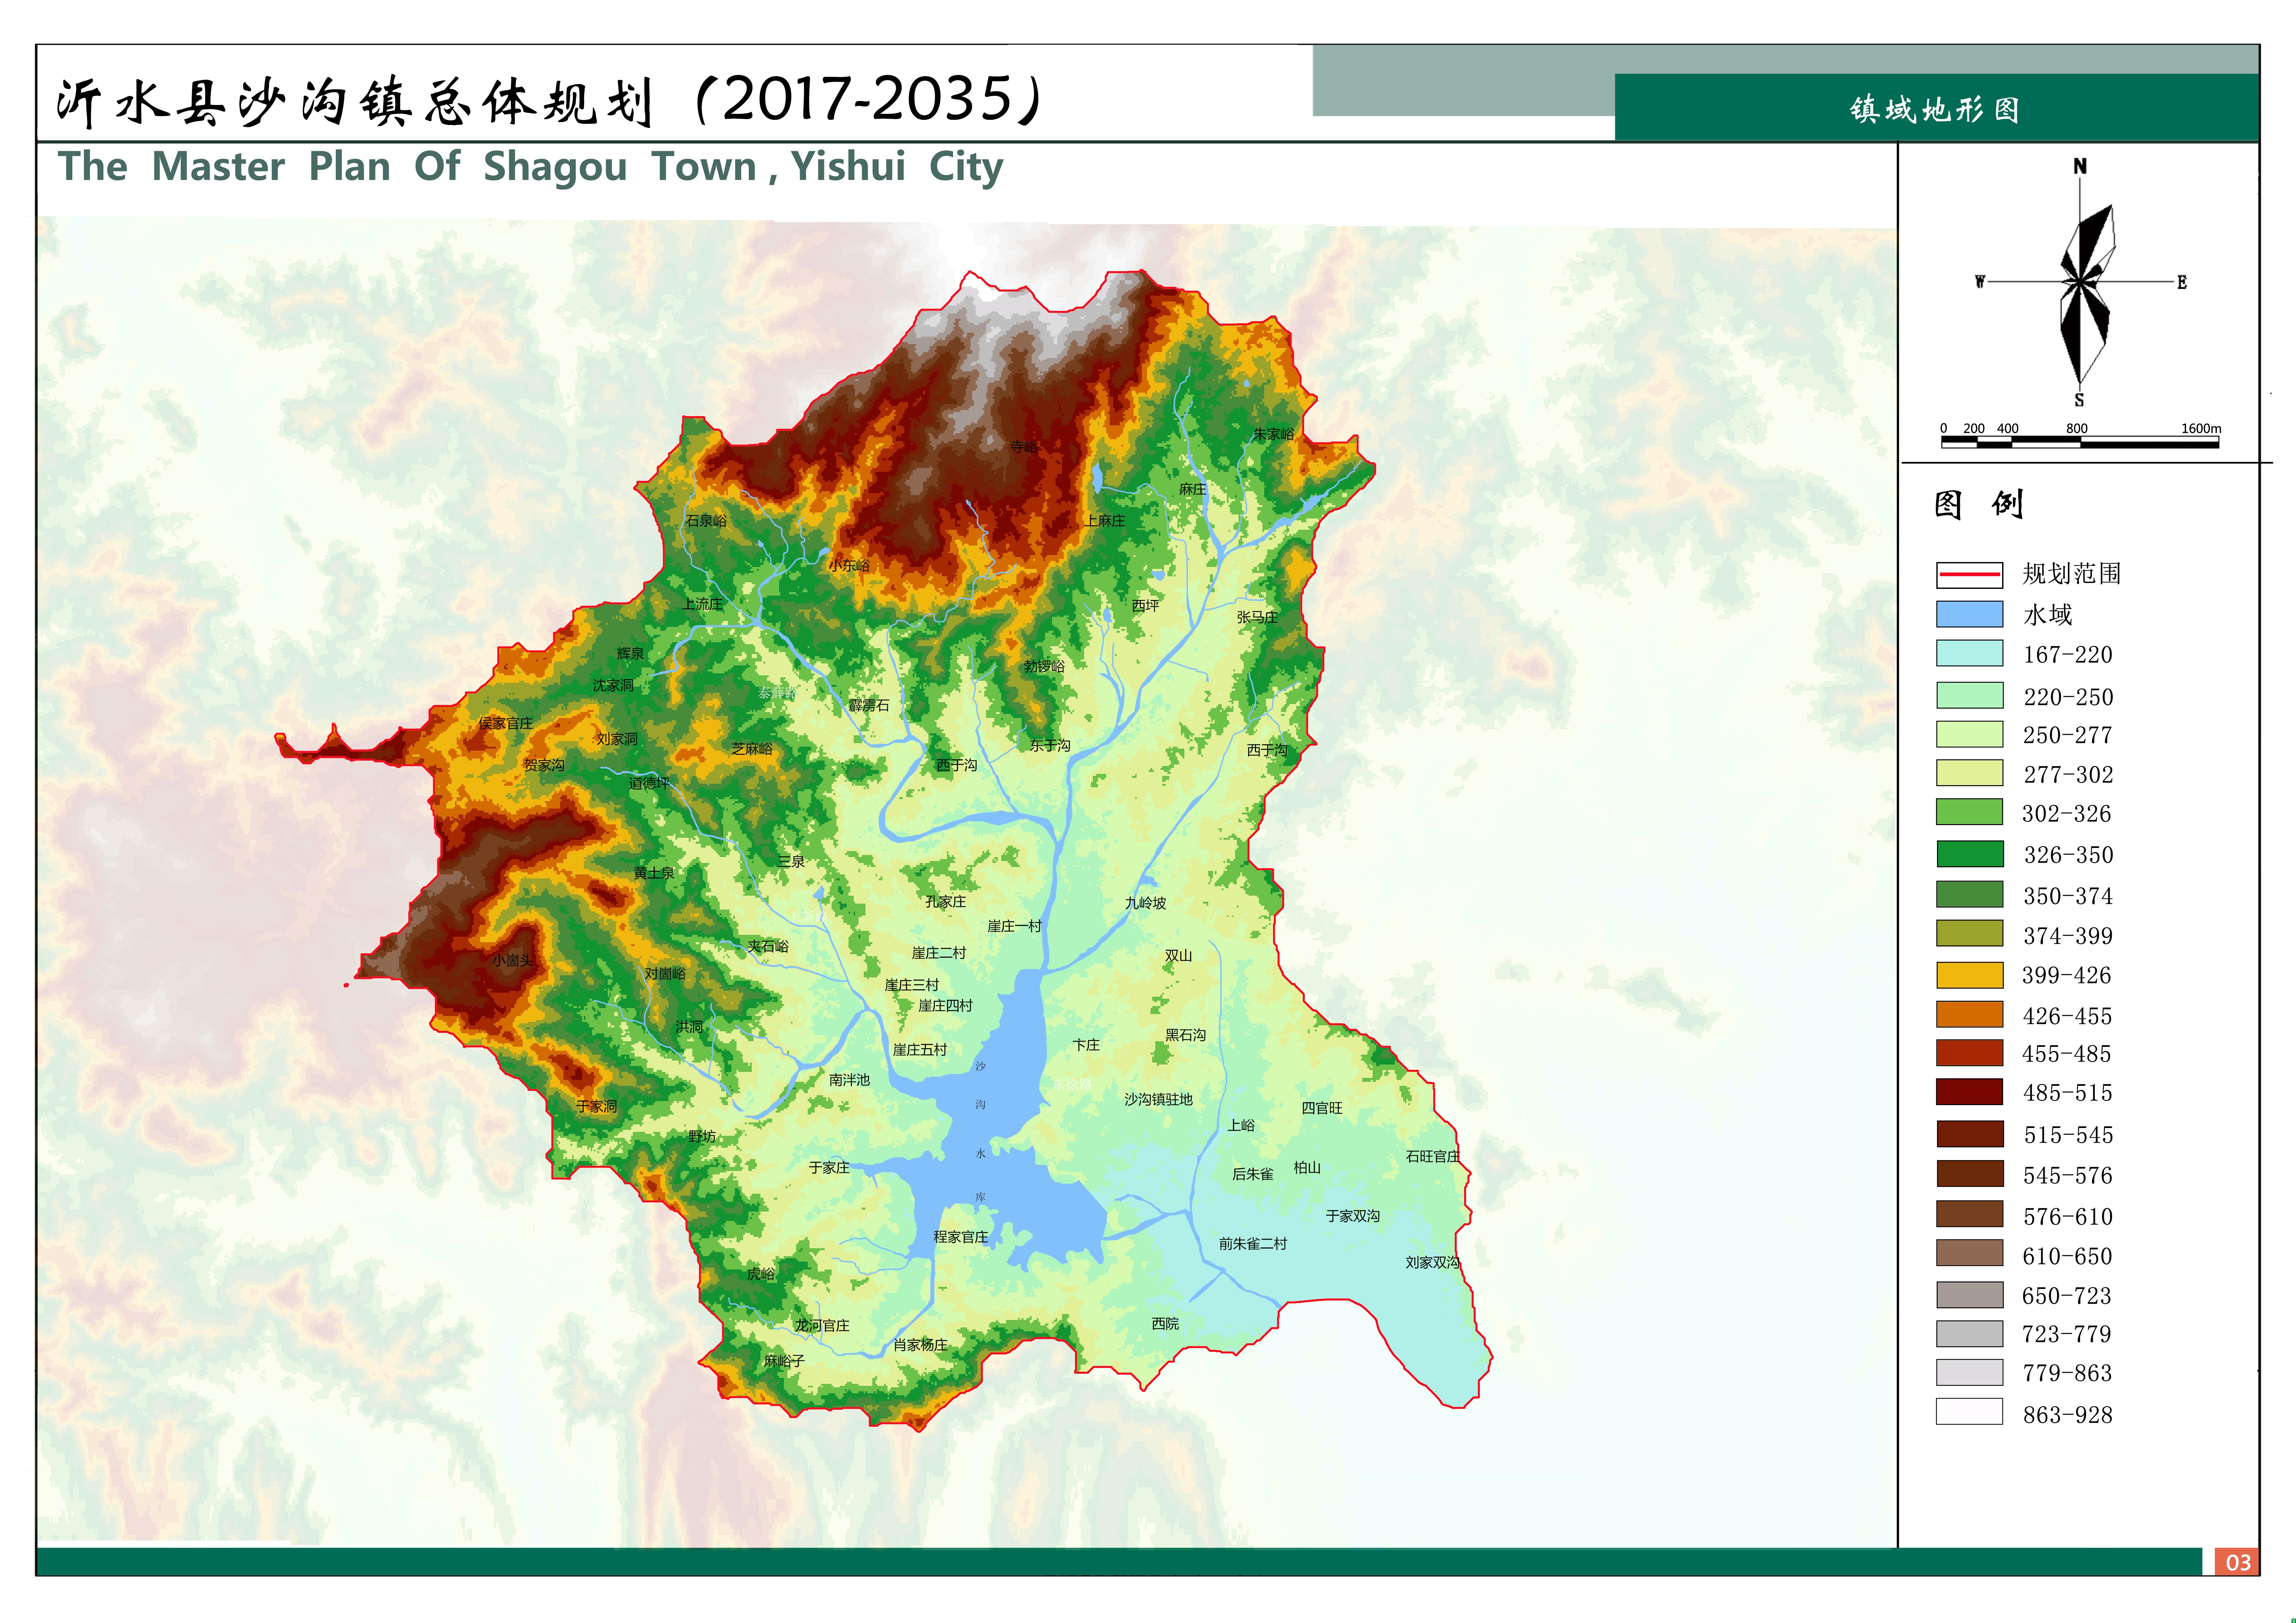Image resolution: width=2296 pixels, height=1623 pixels.
Task: Click the 上麻庄 village label
Action: [1105, 521]
